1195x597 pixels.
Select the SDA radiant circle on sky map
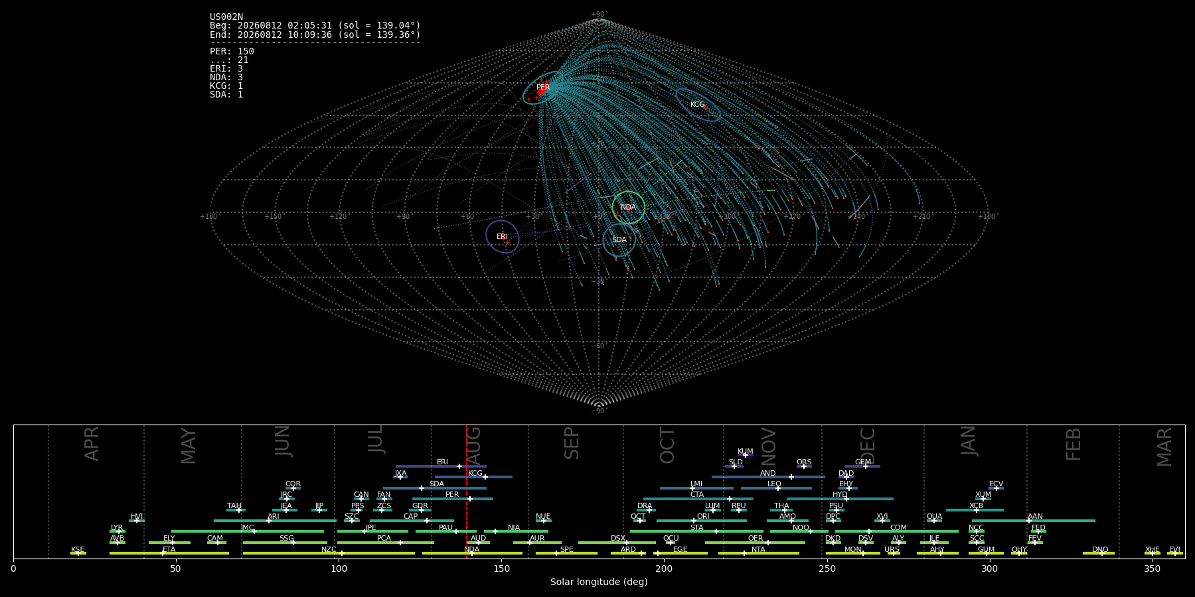point(619,240)
